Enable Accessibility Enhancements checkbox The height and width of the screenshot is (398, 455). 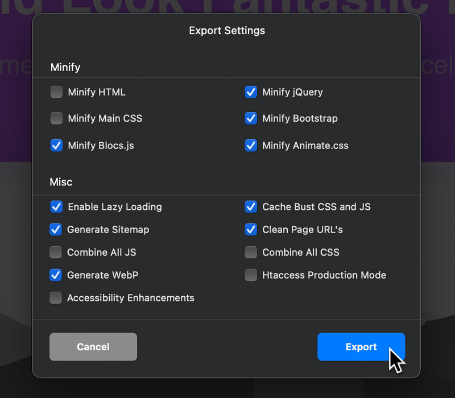[56, 298]
